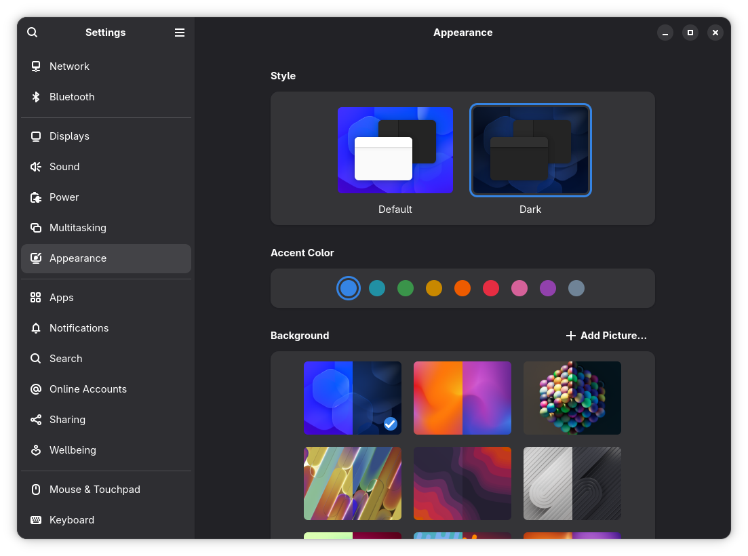Maximize the Settings window

(x=690, y=33)
